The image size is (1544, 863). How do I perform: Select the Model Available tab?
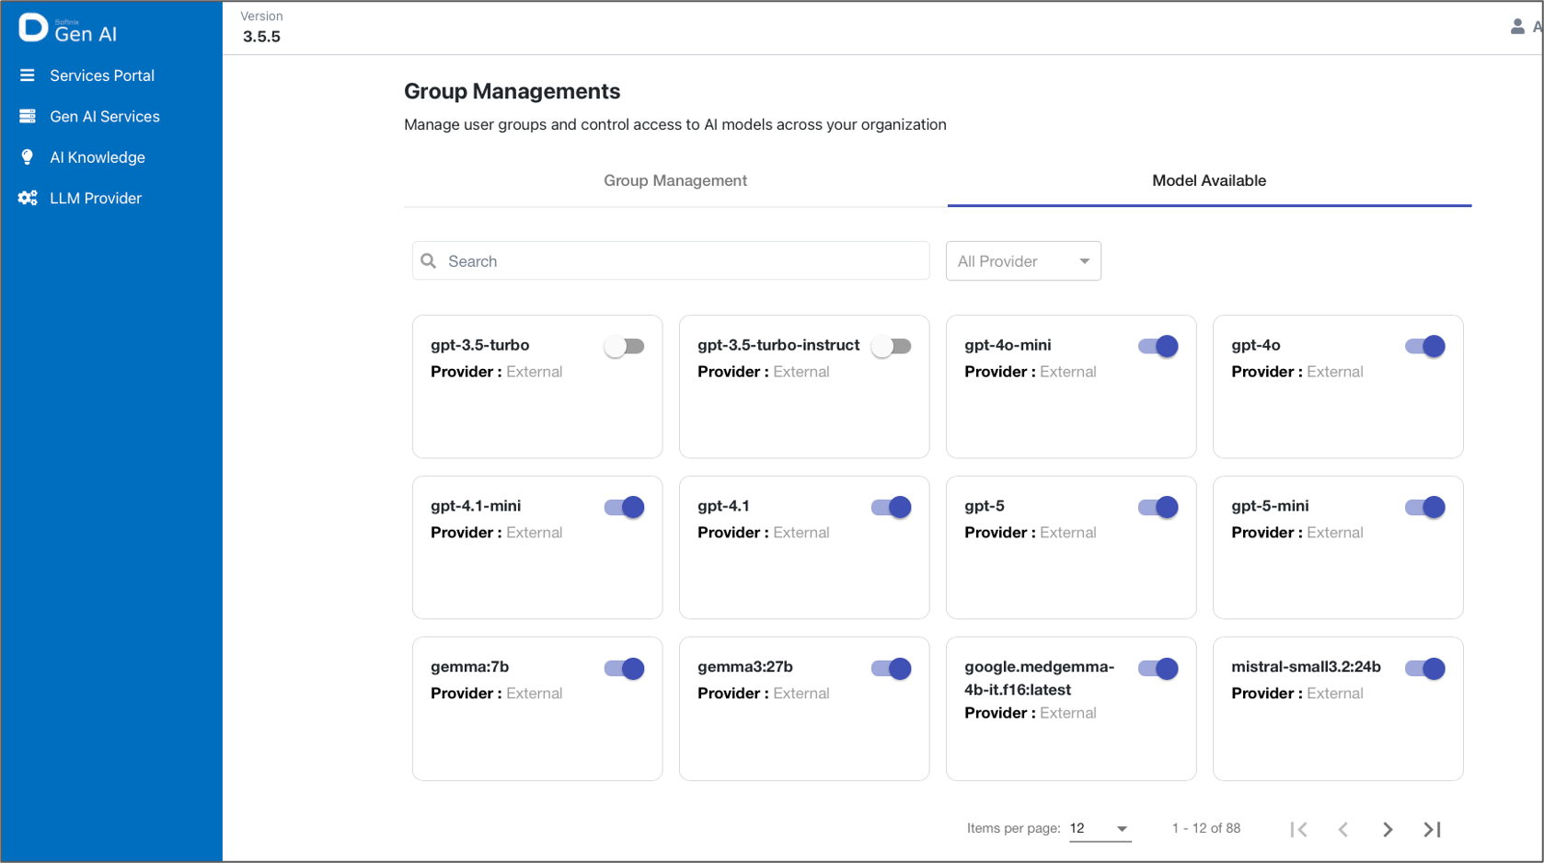pyautogui.click(x=1209, y=181)
